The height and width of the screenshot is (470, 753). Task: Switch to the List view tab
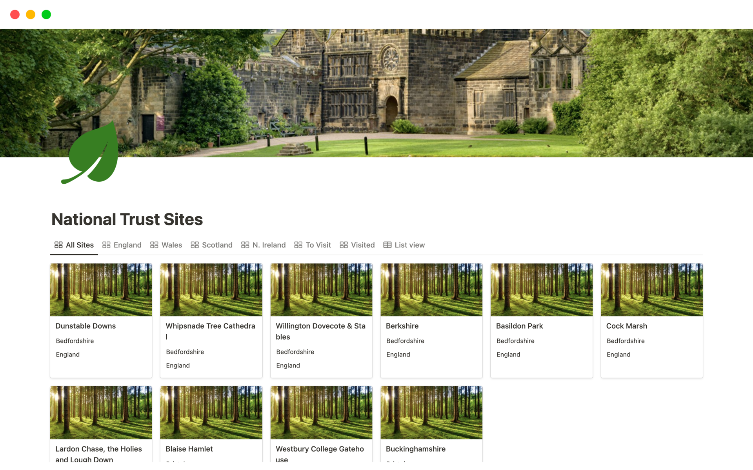[x=409, y=245]
